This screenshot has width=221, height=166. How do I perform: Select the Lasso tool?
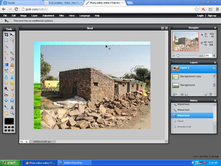pyautogui.click(x=12, y=40)
